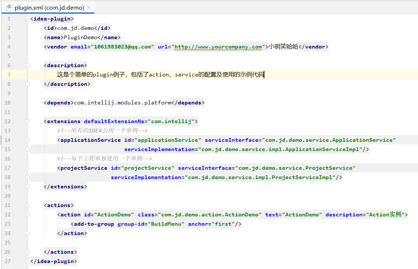Select the plugin.xml (com.jd.demo) tab
418x269 pixels.
point(48,7)
